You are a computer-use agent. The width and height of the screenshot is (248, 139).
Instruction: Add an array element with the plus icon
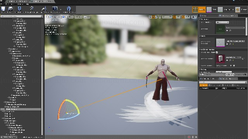[231, 66]
